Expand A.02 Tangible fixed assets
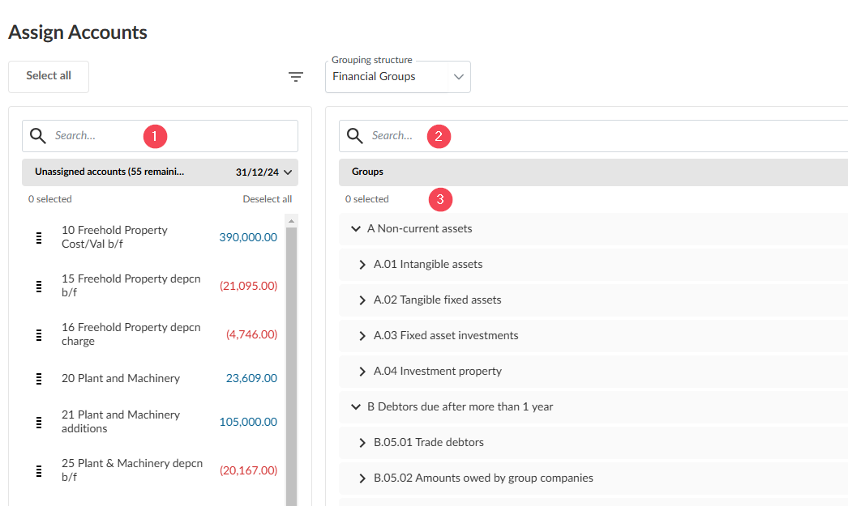 362,300
